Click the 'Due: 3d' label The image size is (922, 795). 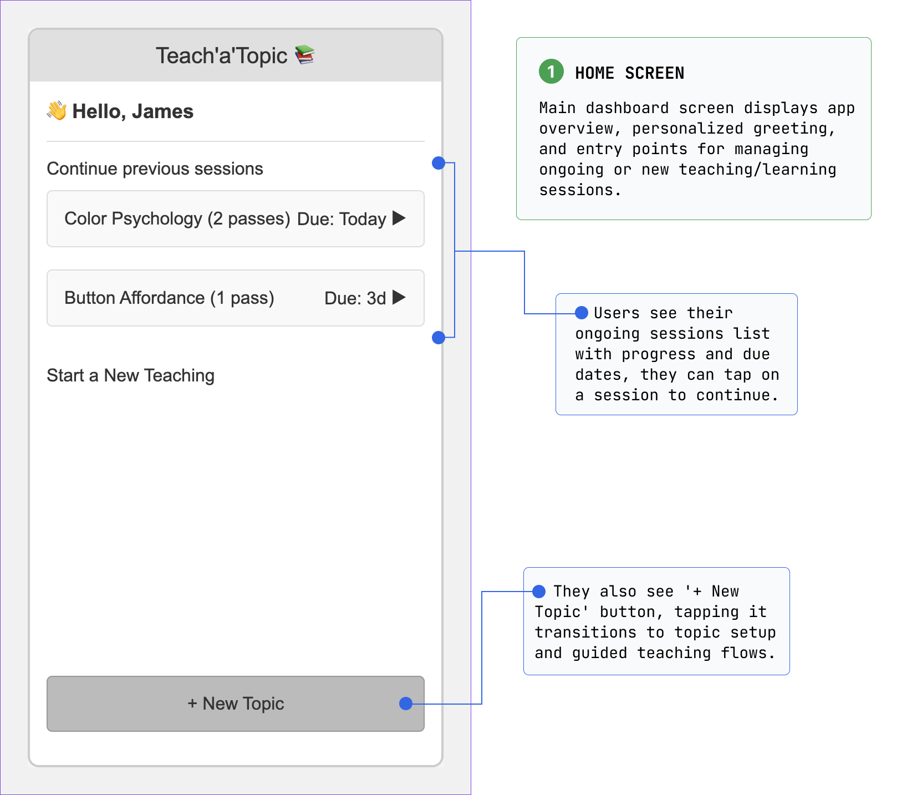(355, 299)
